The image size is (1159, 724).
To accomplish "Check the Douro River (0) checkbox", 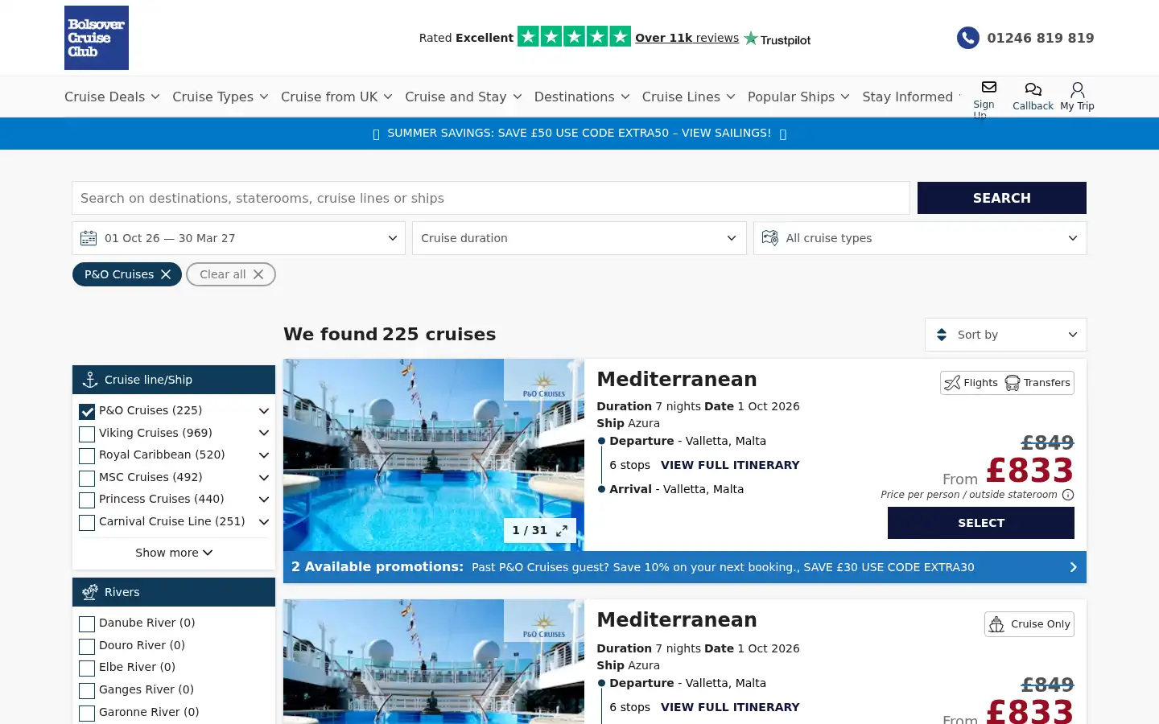I will click(x=87, y=646).
